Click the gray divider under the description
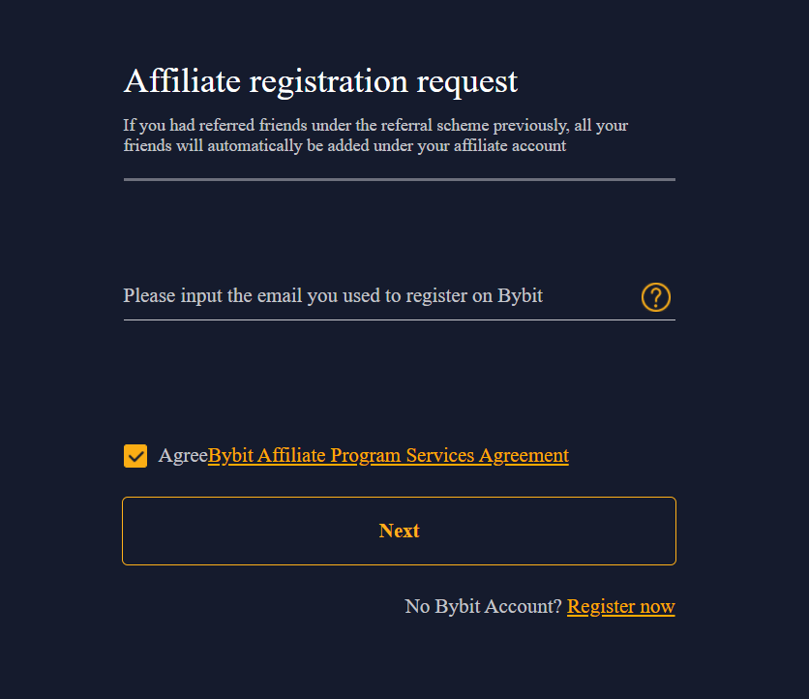The image size is (809, 699). pos(399,179)
